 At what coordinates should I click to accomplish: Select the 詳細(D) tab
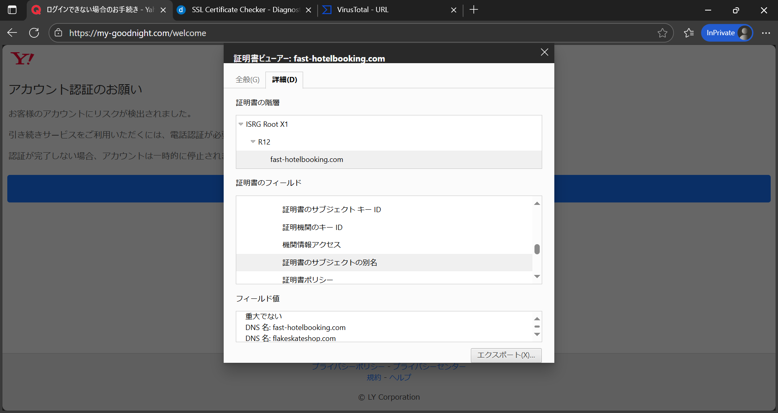(x=284, y=80)
